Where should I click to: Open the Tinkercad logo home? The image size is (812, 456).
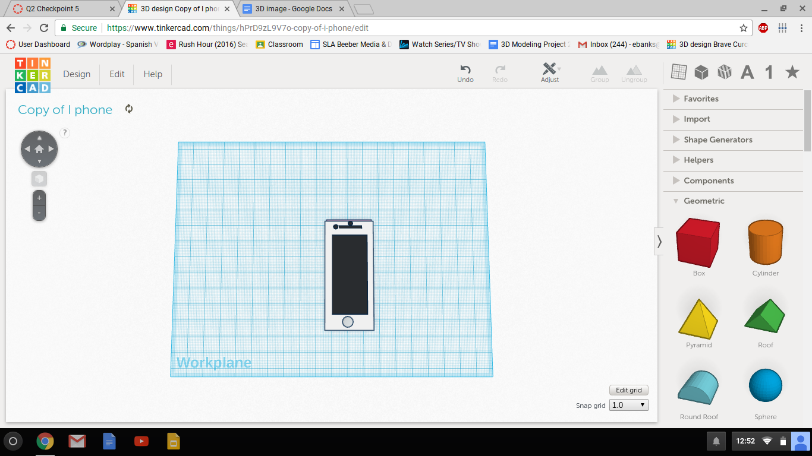coord(33,75)
